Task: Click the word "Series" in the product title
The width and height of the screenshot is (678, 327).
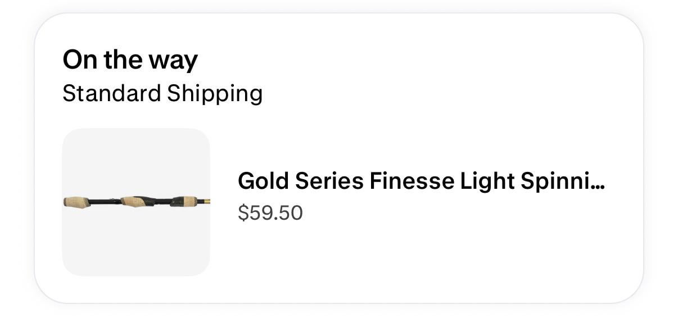Action: click(329, 181)
